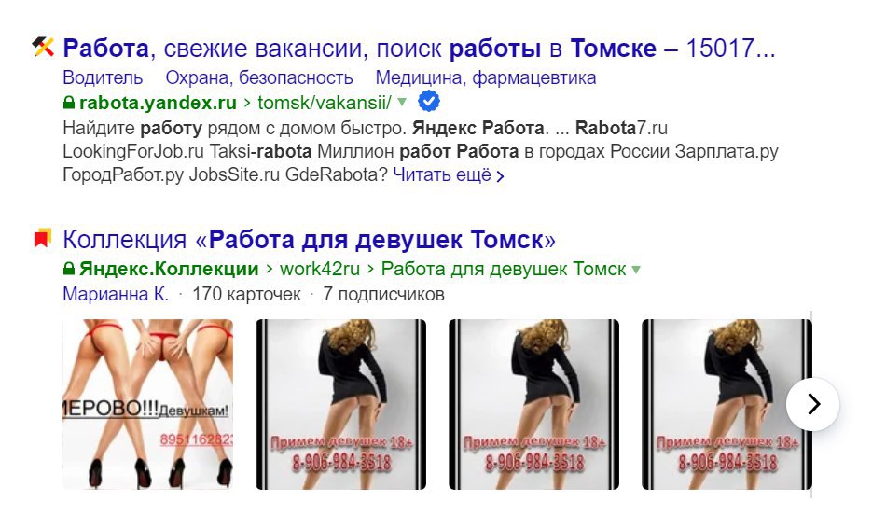The width and height of the screenshot is (872, 516).
Task: Open dropdown arrow after Работа для девушек Томск path
Action: pyautogui.click(x=636, y=270)
